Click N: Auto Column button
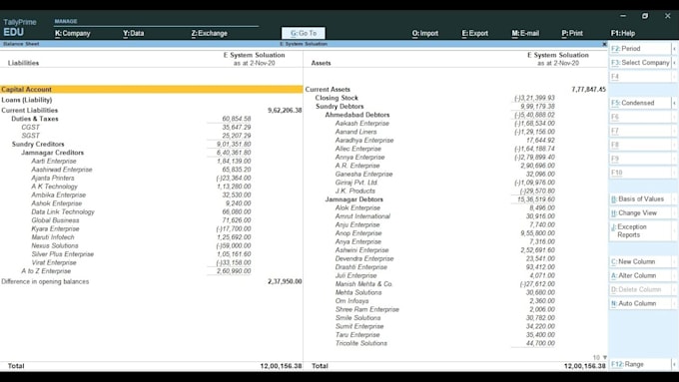The image size is (679, 382). point(640,303)
